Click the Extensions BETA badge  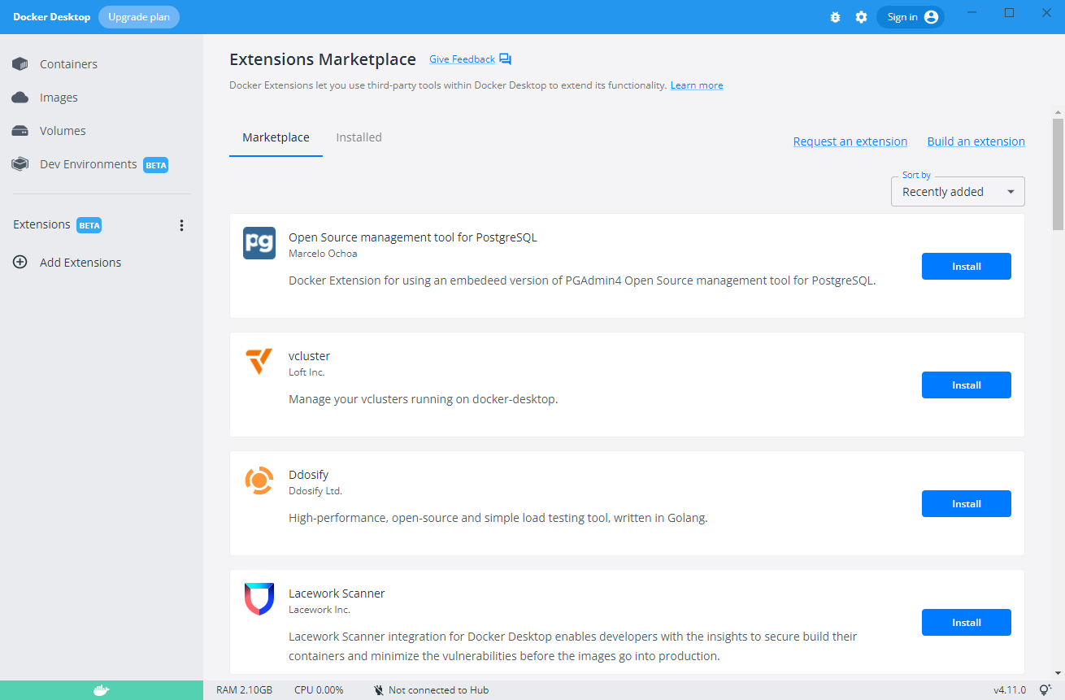(x=89, y=226)
